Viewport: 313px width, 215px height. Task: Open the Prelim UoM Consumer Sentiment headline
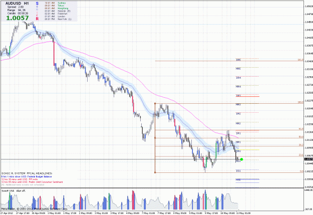click(32, 182)
